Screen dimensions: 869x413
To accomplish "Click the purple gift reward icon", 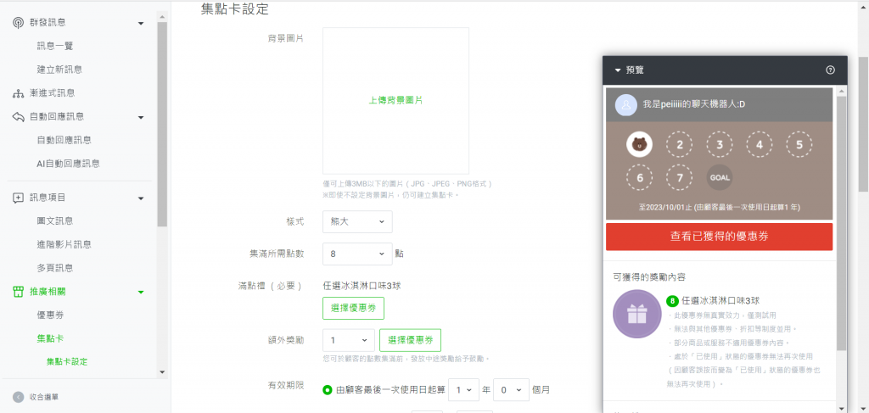I will (x=636, y=314).
